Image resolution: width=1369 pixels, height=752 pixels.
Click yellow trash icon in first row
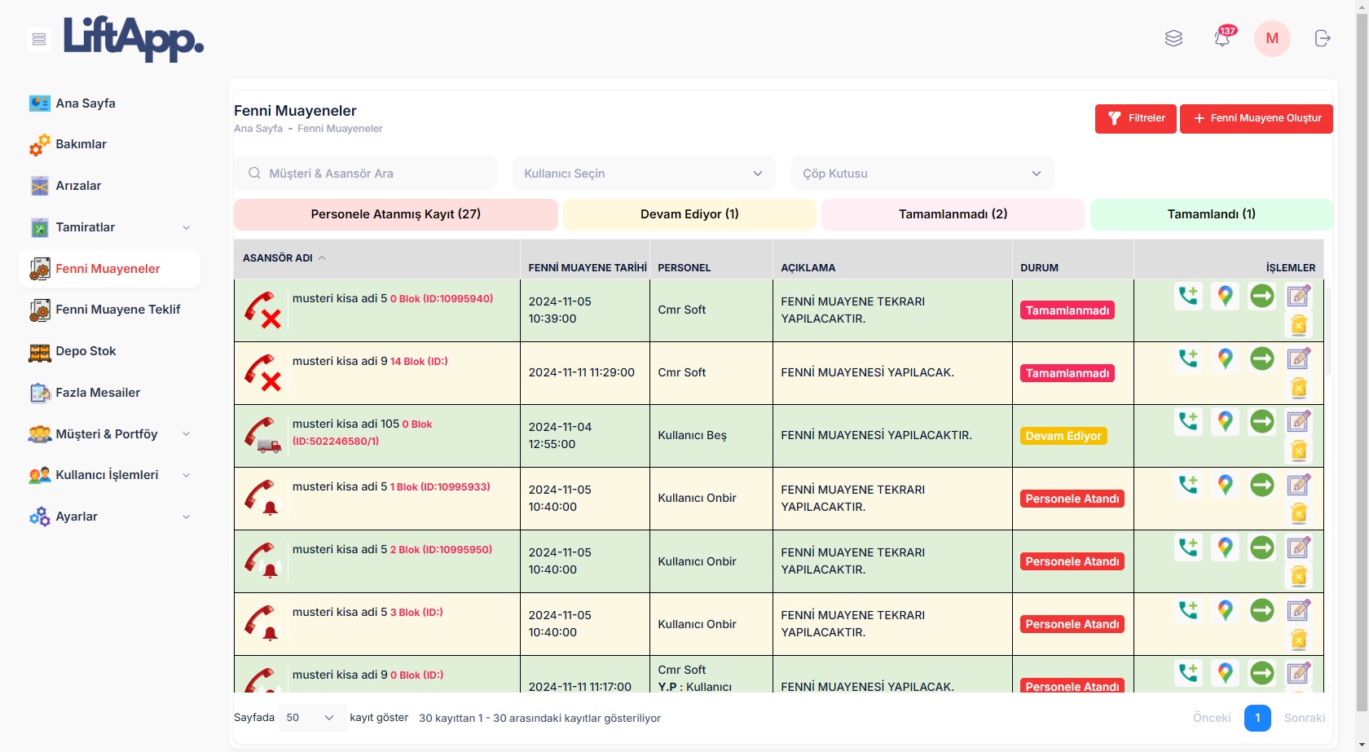1298,325
